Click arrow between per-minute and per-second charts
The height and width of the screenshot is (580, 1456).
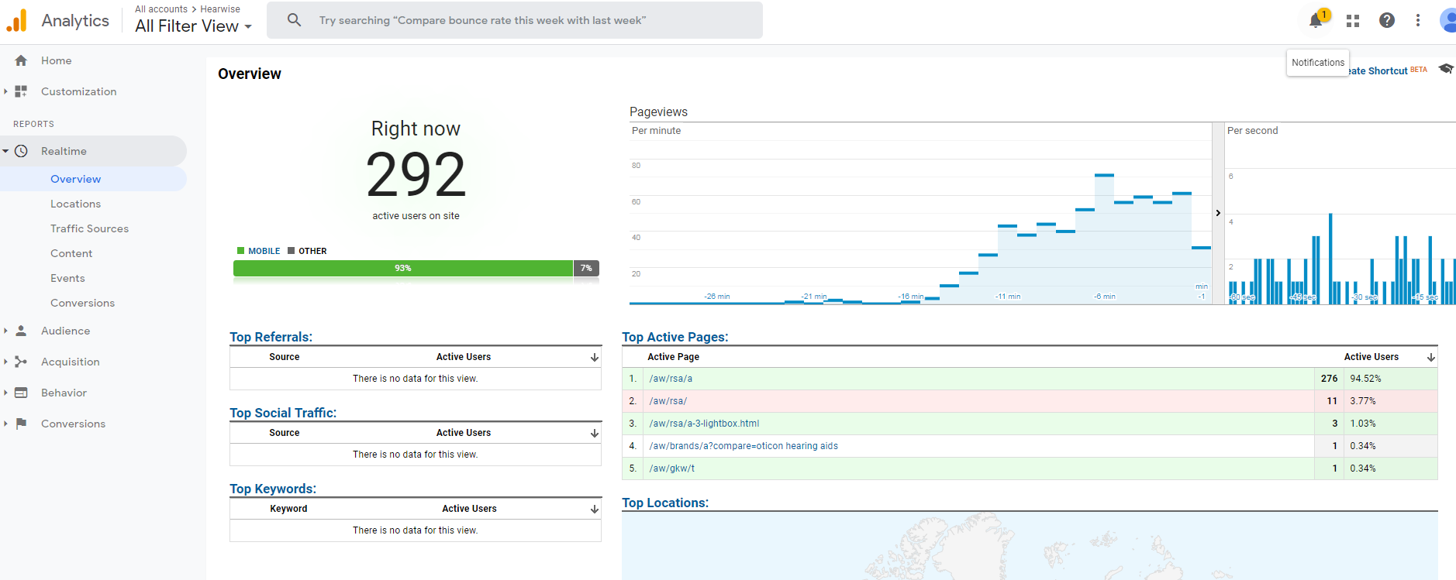tap(1218, 213)
